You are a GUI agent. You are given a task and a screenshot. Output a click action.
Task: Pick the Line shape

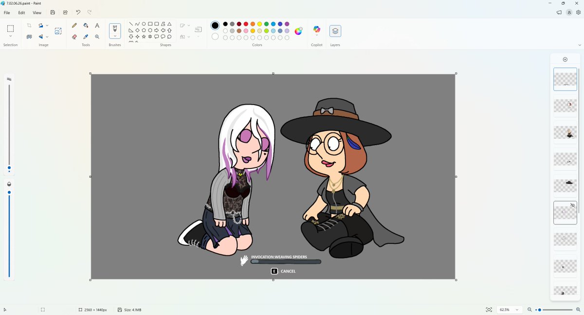[x=131, y=24]
